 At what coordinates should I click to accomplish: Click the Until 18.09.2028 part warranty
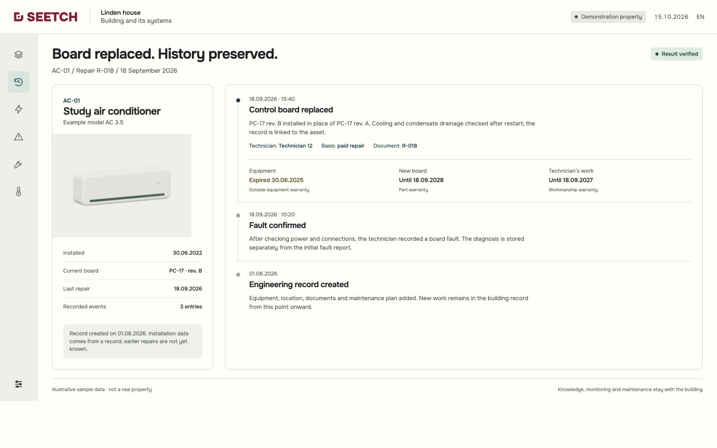click(x=421, y=180)
